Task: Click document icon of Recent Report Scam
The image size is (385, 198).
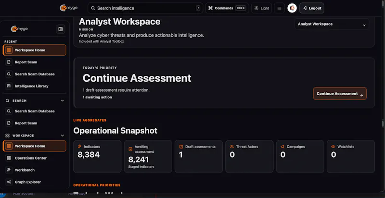Action: [9, 62]
